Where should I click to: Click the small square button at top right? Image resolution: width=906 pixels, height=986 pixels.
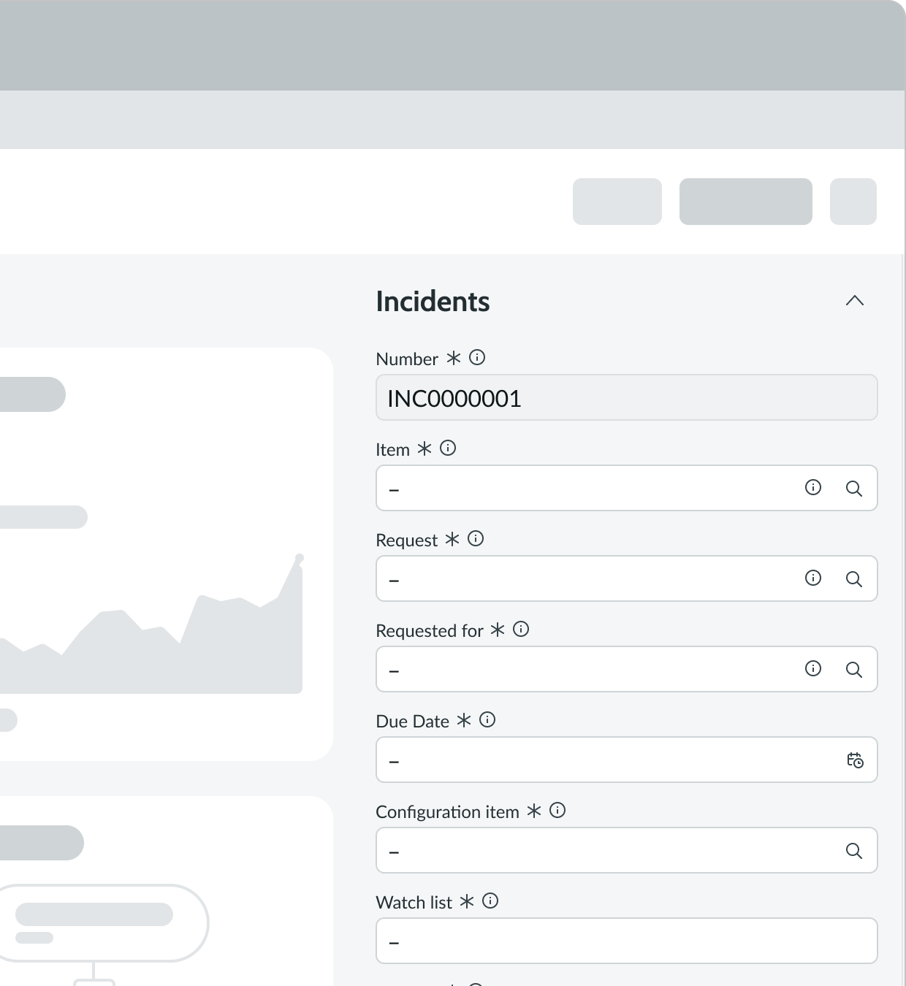tap(853, 202)
